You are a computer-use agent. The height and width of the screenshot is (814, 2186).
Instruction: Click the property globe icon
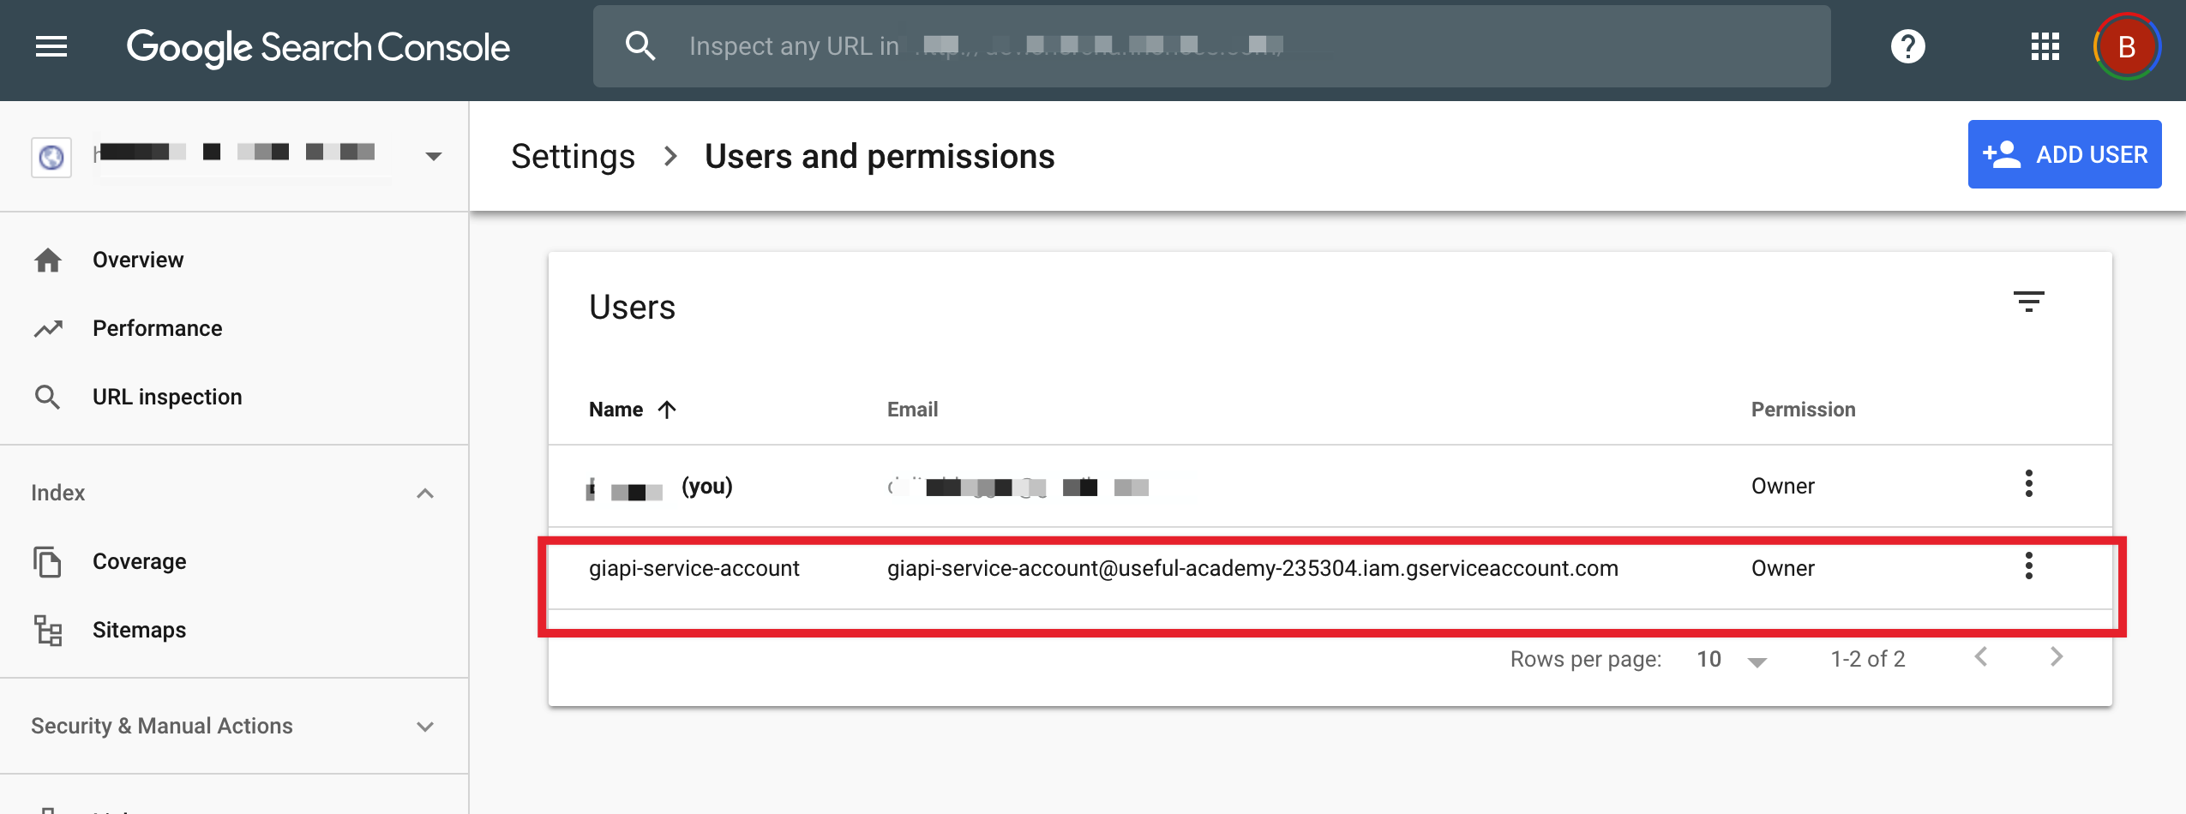51,157
